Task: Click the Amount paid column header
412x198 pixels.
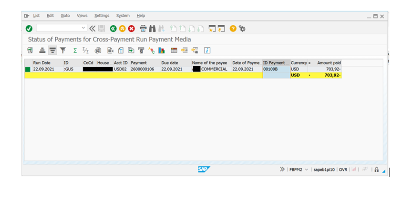Action: click(x=329, y=63)
